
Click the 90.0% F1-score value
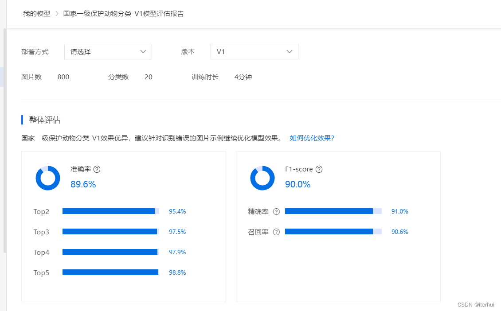pos(298,184)
